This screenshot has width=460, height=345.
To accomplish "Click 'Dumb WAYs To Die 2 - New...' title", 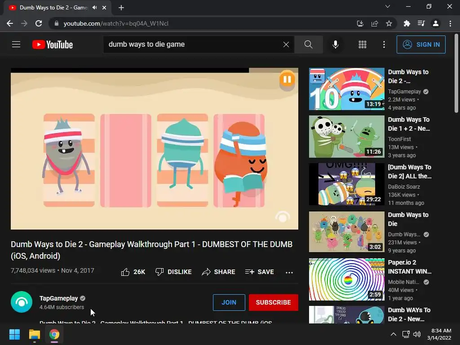I will pos(409,314).
